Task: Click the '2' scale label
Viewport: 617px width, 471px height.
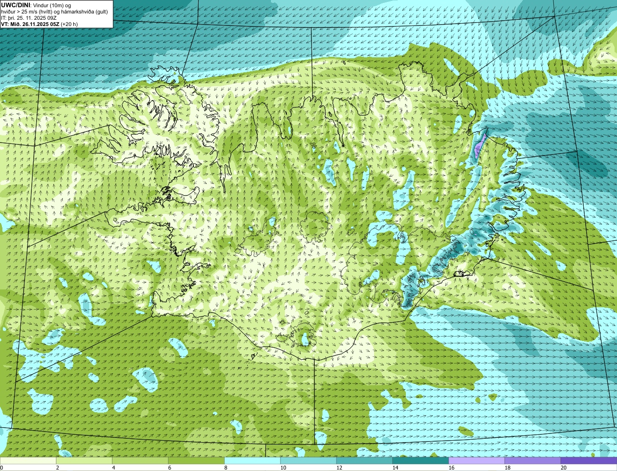Action: click(57, 468)
